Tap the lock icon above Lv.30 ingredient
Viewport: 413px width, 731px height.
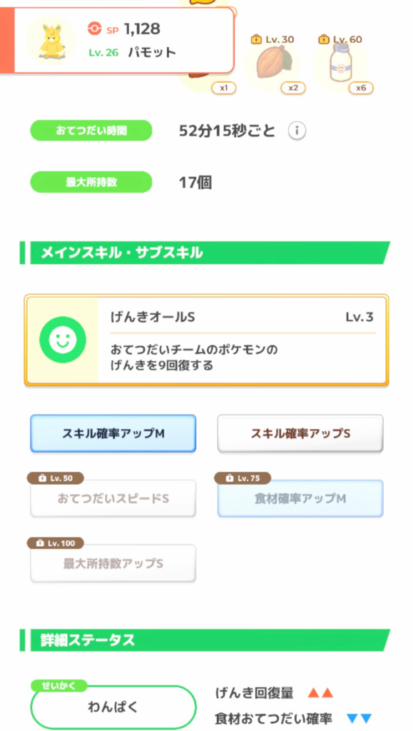click(x=256, y=40)
